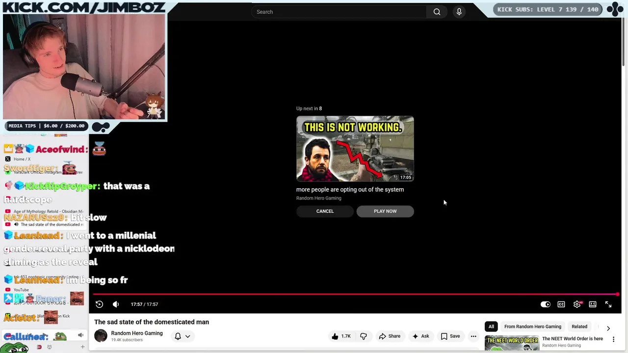
Task: Save the video to a playlist
Action: click(450, 336)
